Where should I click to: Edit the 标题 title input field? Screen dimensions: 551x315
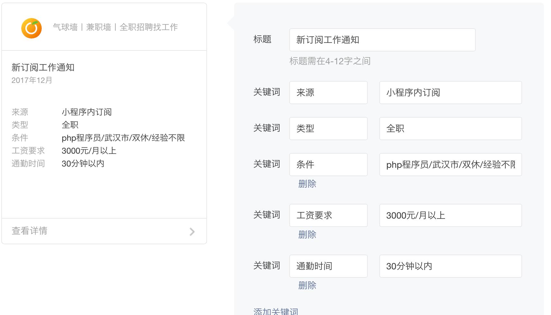tap(382, 40)
